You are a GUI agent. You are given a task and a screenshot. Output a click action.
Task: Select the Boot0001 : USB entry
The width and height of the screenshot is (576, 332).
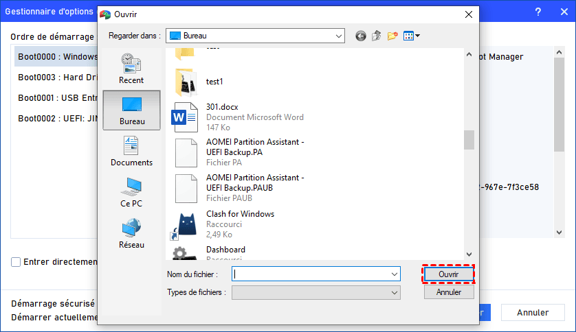point(58,98)
